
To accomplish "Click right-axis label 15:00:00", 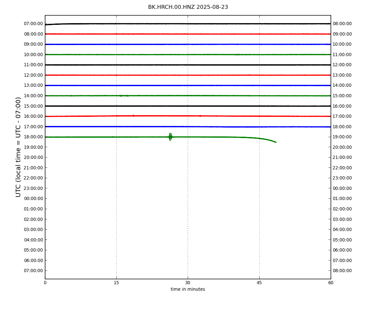I will (x=342, y=96).
